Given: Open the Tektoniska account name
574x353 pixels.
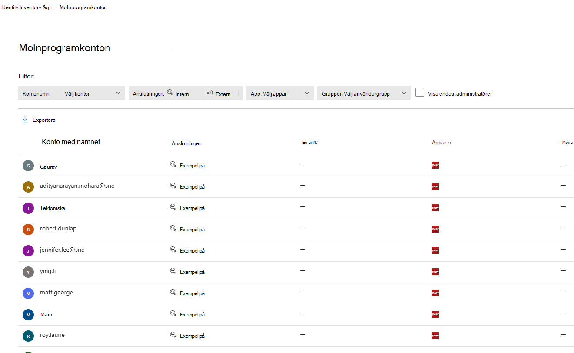Looking at the screenshot, I should click(53, 208).
